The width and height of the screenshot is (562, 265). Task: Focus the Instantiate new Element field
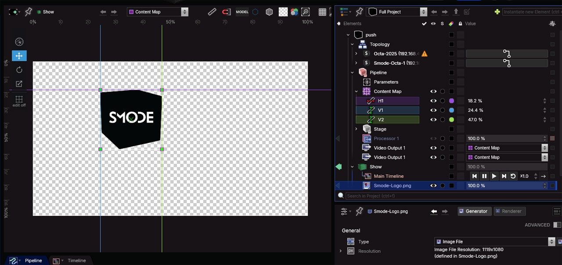point(532,12)
